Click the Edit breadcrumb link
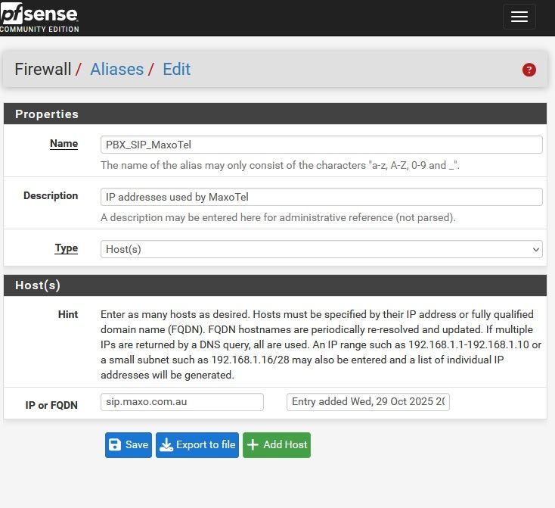This screenshot has width=555, height=508. [x=176, y=70]
